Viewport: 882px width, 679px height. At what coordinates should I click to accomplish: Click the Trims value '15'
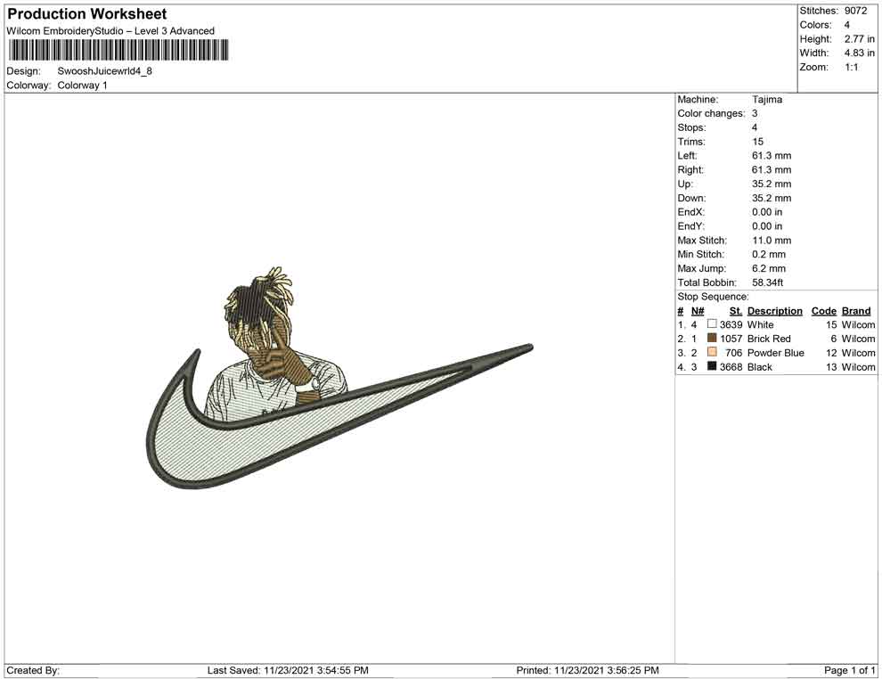[757, 141]
